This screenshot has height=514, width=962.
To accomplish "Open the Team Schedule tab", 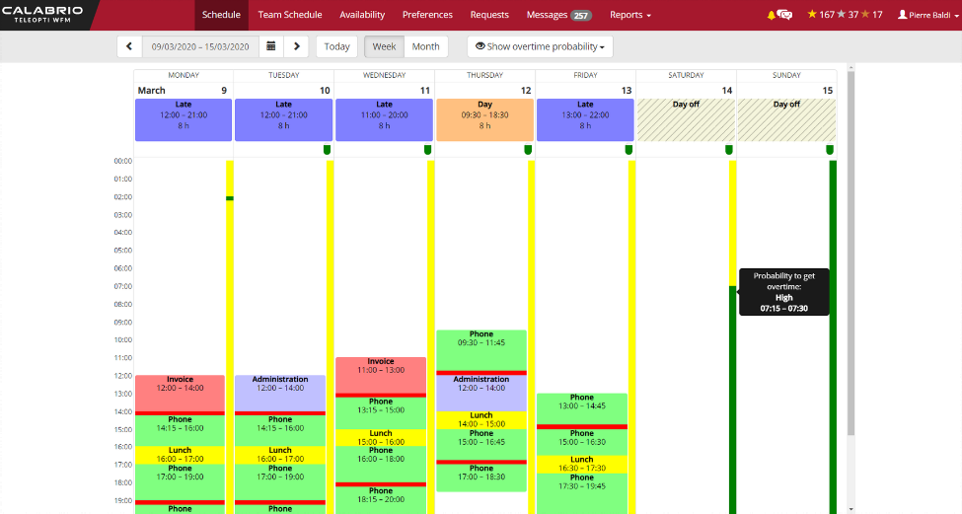I will [x=290, y=15].
